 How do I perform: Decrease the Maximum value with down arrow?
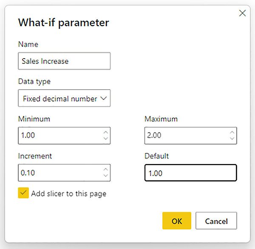coord(232,139)
